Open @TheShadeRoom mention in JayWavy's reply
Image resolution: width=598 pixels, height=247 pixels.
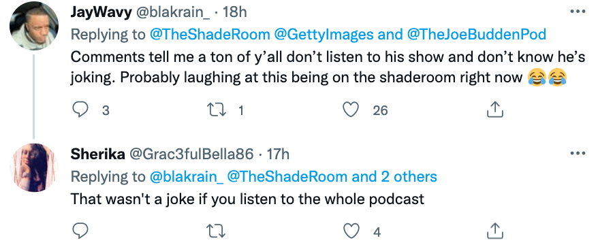tap(210, 34)
